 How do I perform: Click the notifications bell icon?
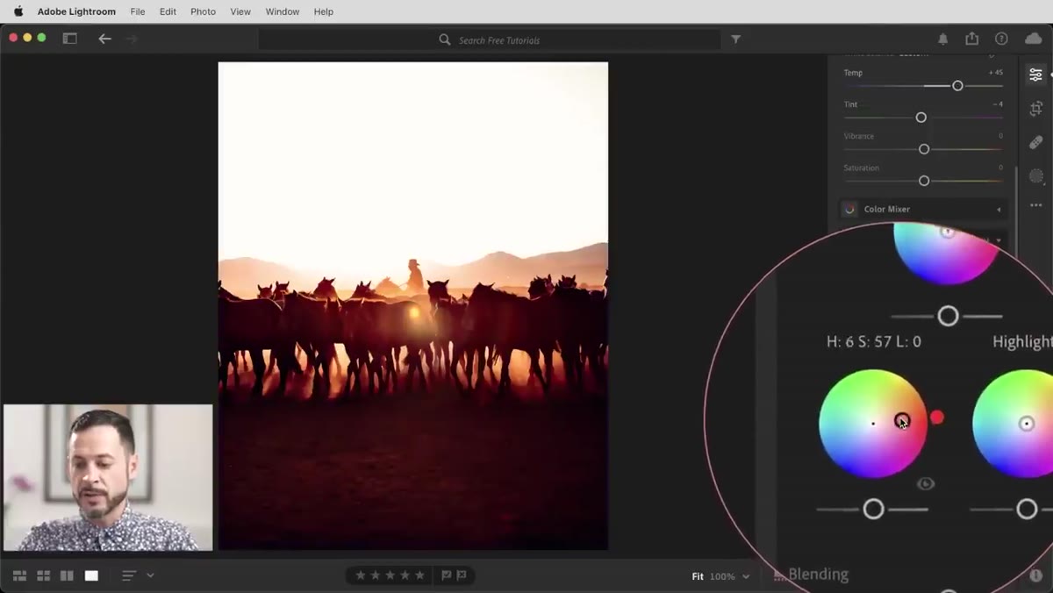click(x=943, y=39)
